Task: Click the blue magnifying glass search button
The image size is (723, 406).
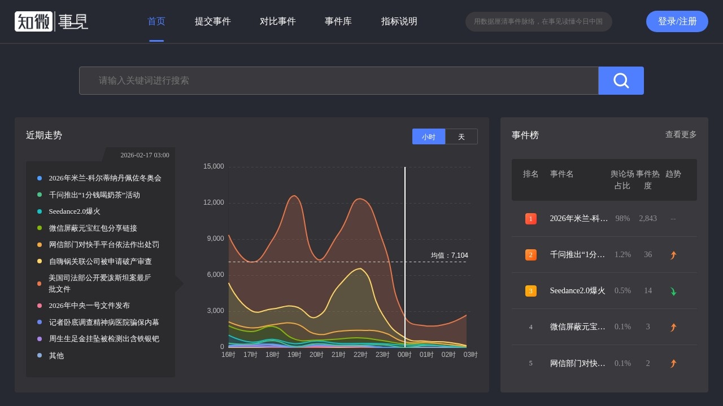Action: point(620,80)
